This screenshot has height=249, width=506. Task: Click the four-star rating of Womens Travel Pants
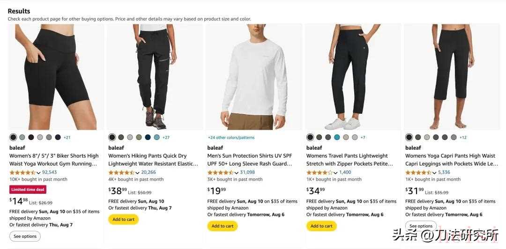click(x=319, y=172)
